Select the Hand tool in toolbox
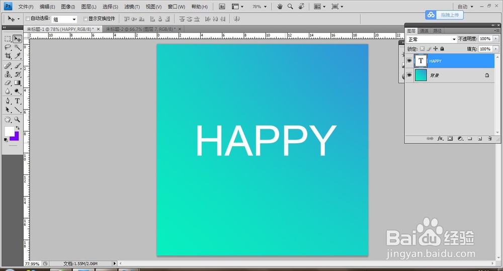 point(8,120)
